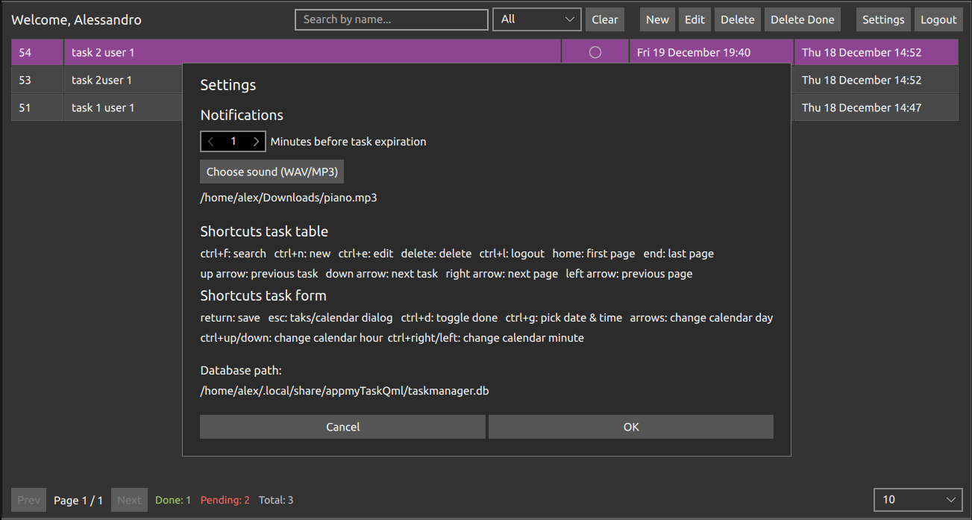Image resolution: width=972 pixels, height=520 pixels.
Task: Confirm settings with OK
Action: [x=630, y=426]
